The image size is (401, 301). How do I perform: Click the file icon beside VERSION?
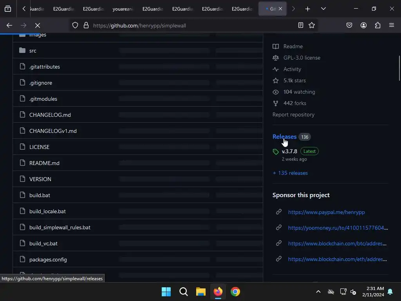pyautogui.click(x=22, y=179)
